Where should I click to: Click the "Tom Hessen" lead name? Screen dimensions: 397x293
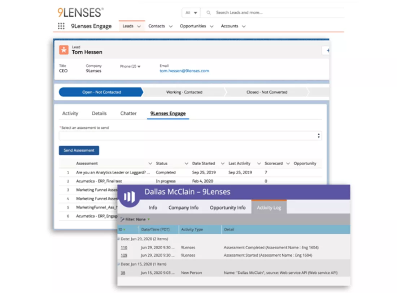point(87,52)
